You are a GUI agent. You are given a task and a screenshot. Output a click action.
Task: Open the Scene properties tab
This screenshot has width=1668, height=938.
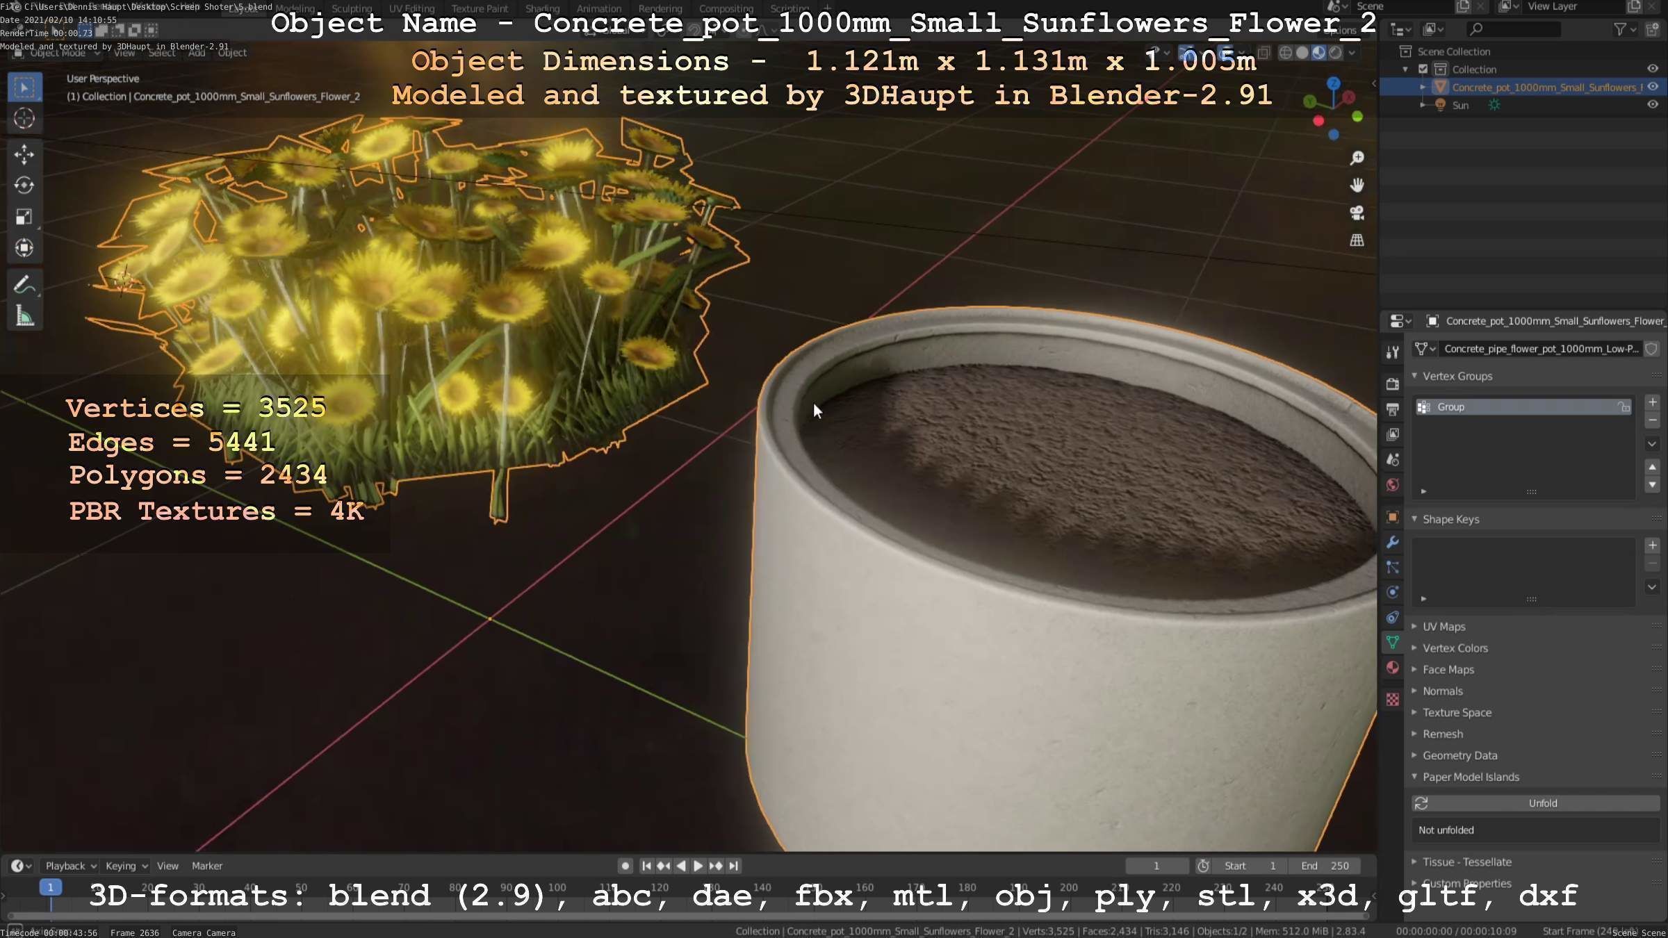pyautogui.click(x=1392, y=459)
